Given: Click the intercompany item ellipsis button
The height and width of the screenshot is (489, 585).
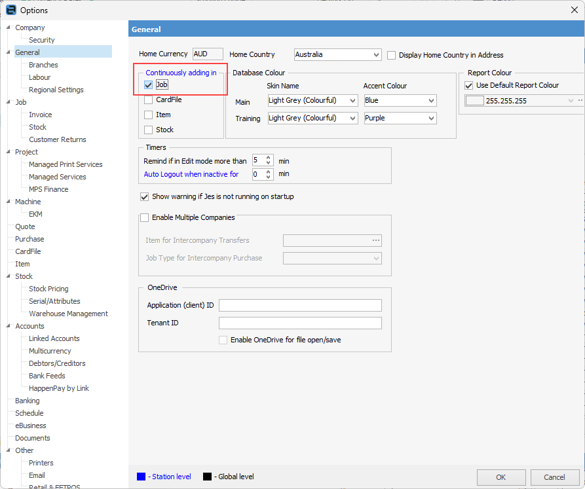Looking at the screenshot, I should pyautogui.click(x=376, y=240).
